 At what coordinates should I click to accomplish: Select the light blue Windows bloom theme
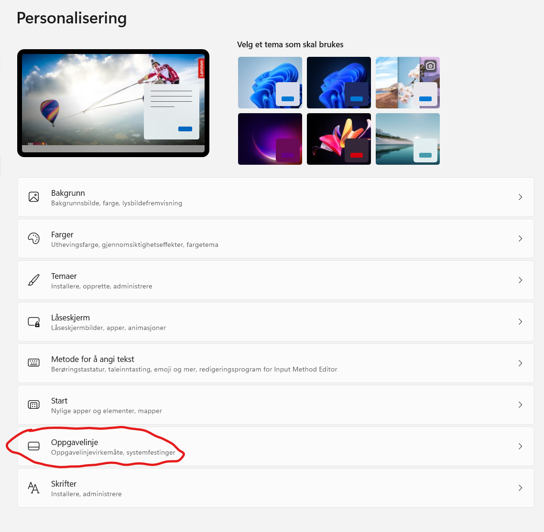[x=270, y=83]
